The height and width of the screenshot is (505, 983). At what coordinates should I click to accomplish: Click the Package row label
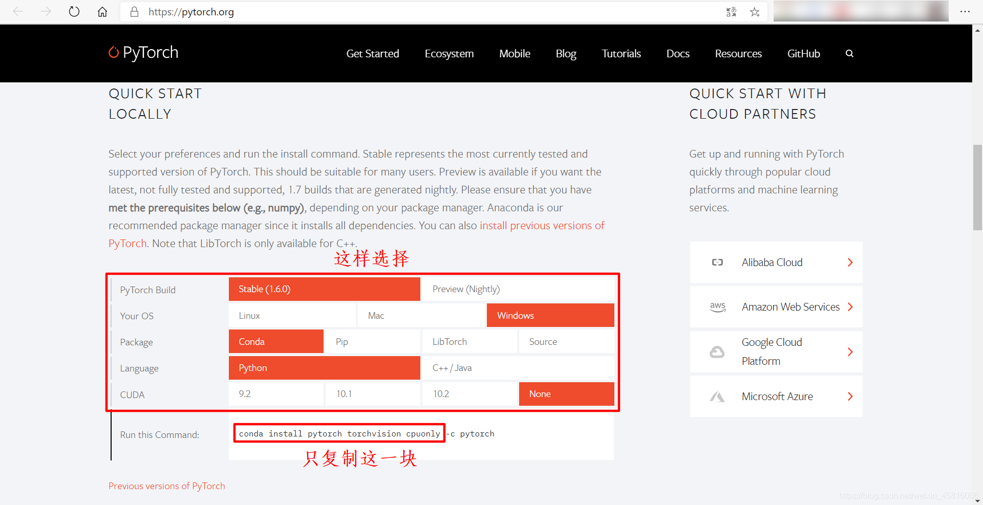point(136,342)
